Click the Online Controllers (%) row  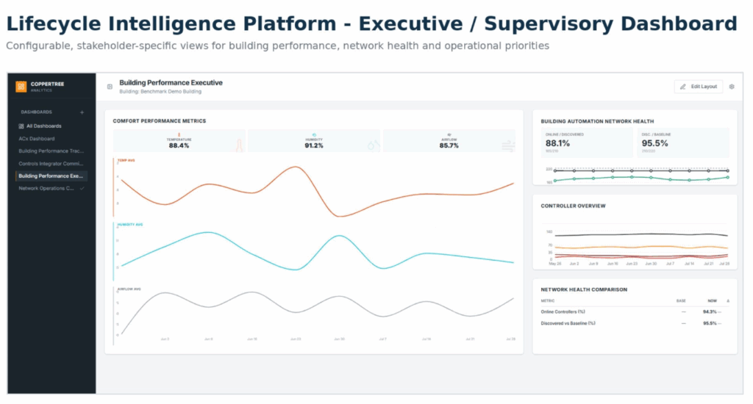click(x=635, y=312)
